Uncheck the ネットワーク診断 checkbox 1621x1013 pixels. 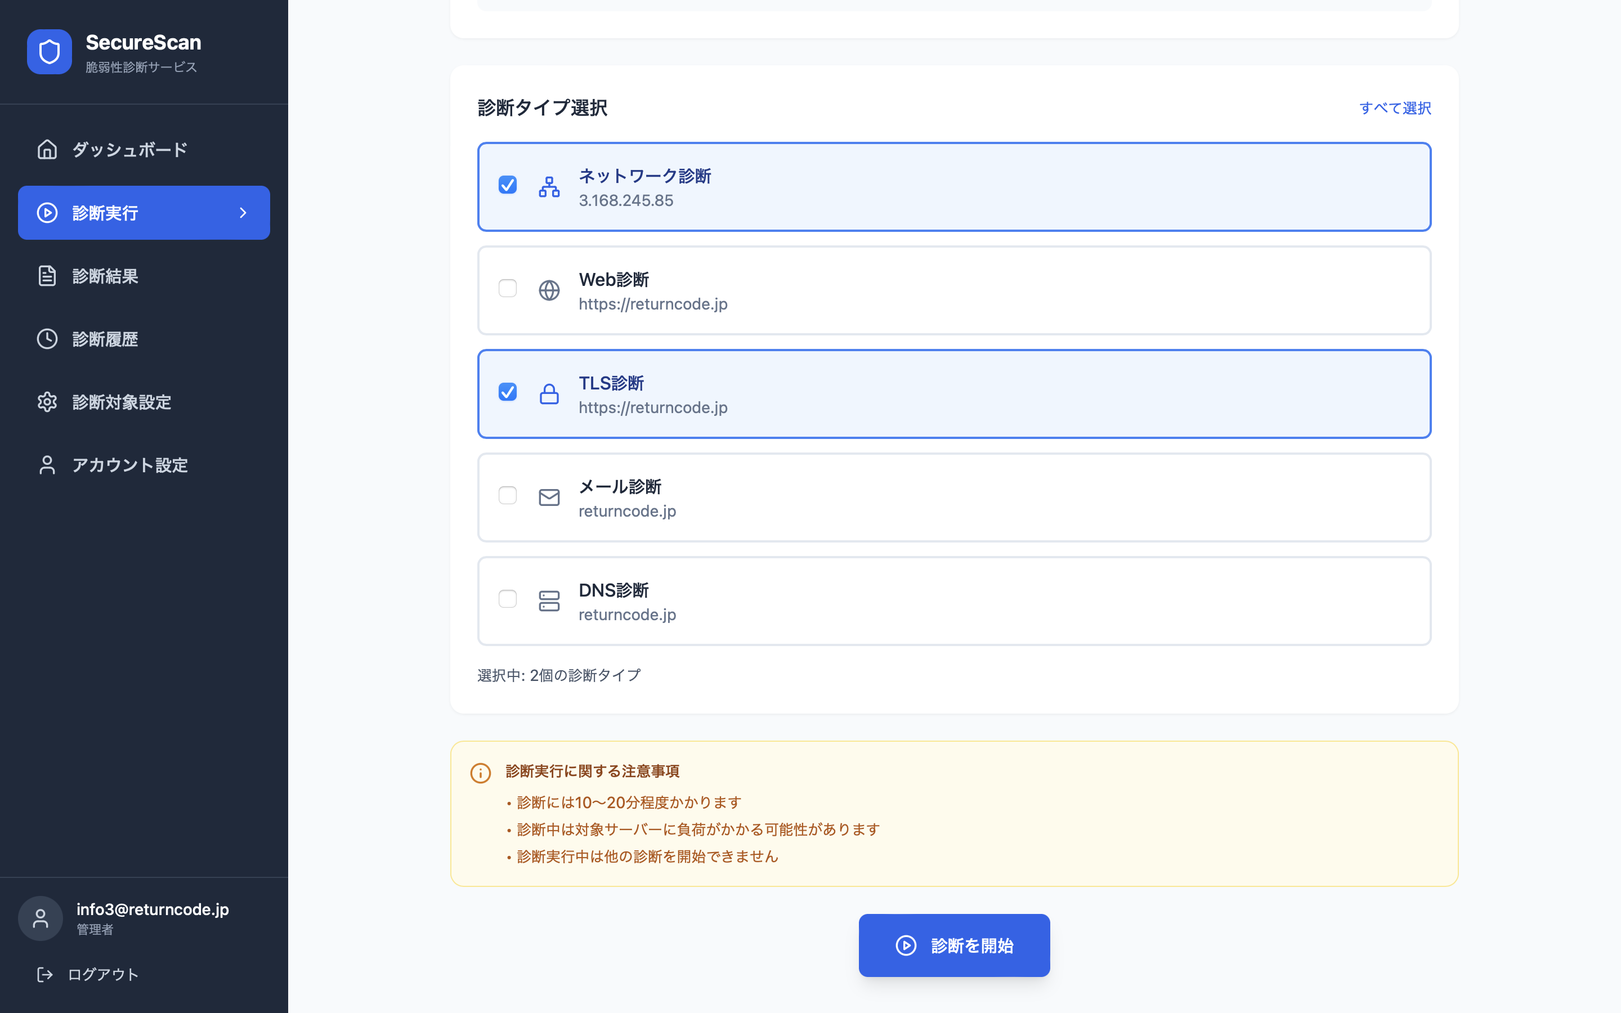tap(508, 184)
